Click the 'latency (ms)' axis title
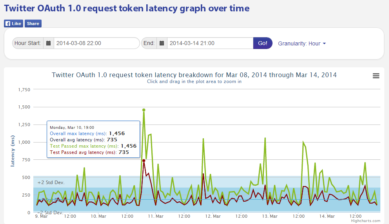Viewport: 389px width, 224px height. [x=13, y=151]
